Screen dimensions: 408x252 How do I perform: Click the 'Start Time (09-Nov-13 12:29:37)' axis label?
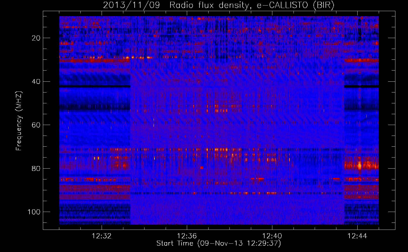[219, 243]
